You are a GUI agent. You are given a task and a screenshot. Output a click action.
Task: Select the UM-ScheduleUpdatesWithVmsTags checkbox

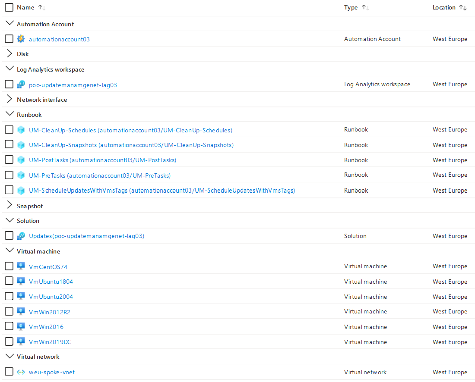click(x=9, y=190)
